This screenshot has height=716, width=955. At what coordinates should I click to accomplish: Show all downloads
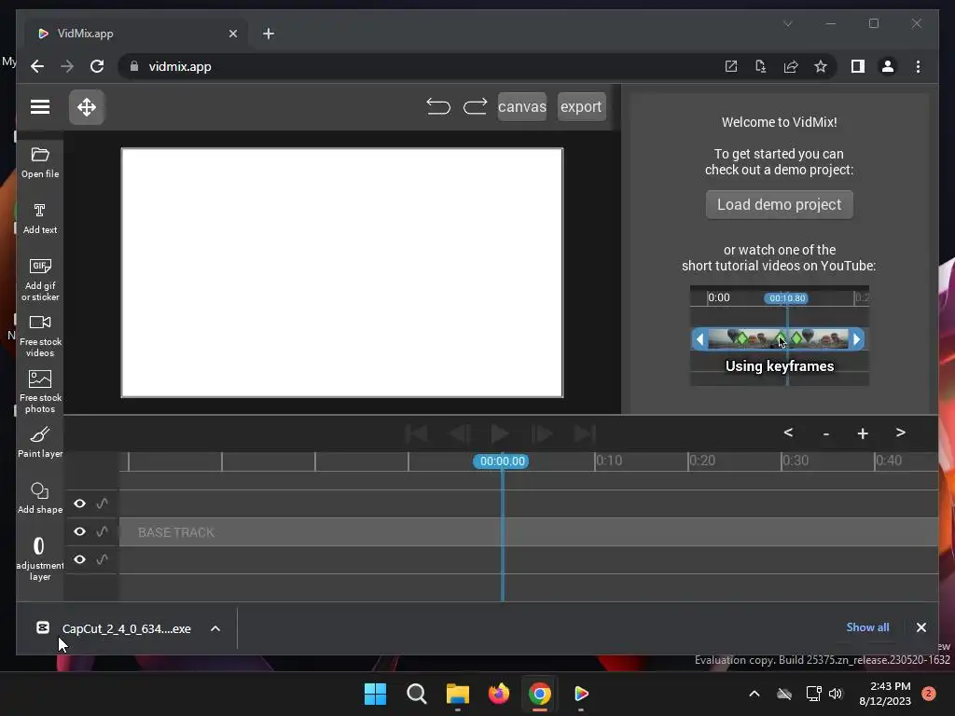coord(867,627)
